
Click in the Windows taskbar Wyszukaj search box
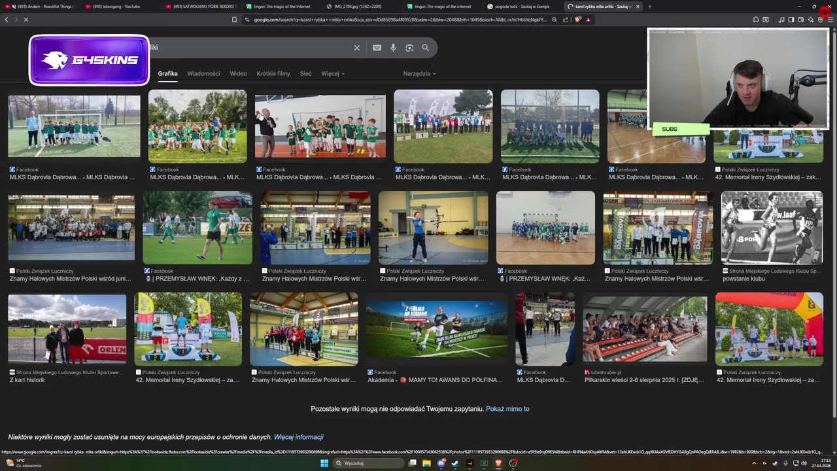[369, 463]
